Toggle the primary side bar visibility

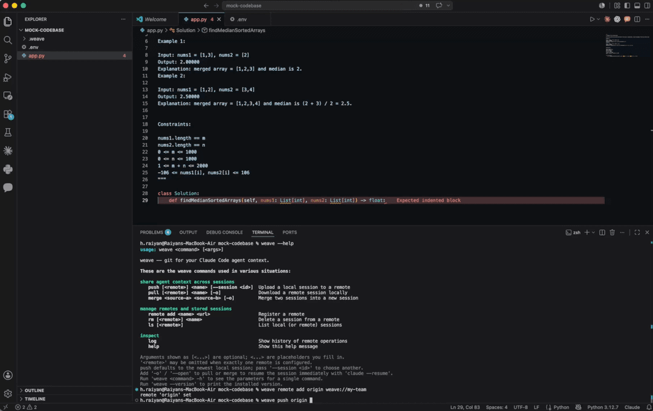pyautogui.click(x=627, y=5)
